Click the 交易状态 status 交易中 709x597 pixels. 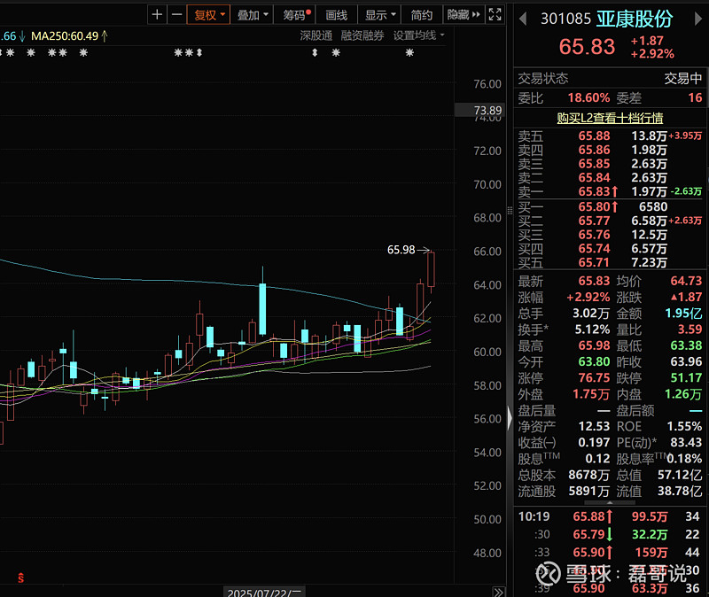tap(683, 79)
